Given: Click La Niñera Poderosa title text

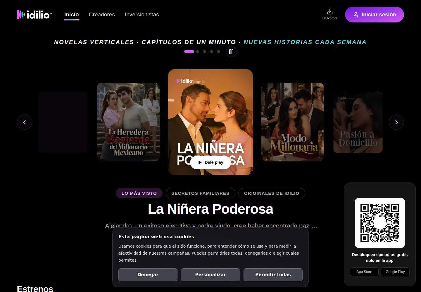Looking at the screenshot, I should tap(210, 209).
